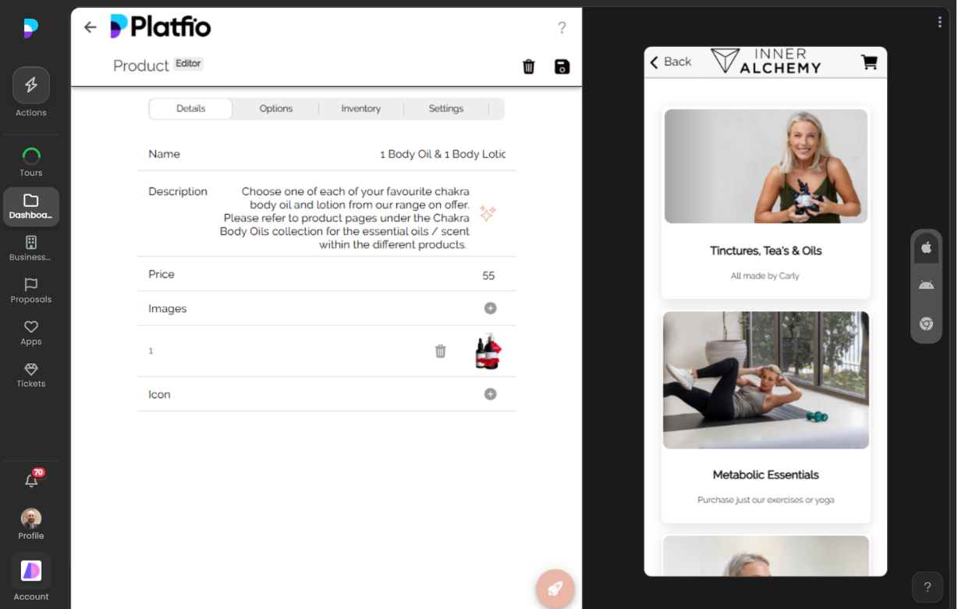Enable the Chrome web preview
Viewport: 958px width, 609px height.
pos(926,323)
